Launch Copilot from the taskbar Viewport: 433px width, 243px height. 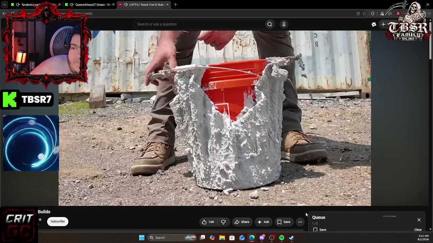(x=212, y=238)
